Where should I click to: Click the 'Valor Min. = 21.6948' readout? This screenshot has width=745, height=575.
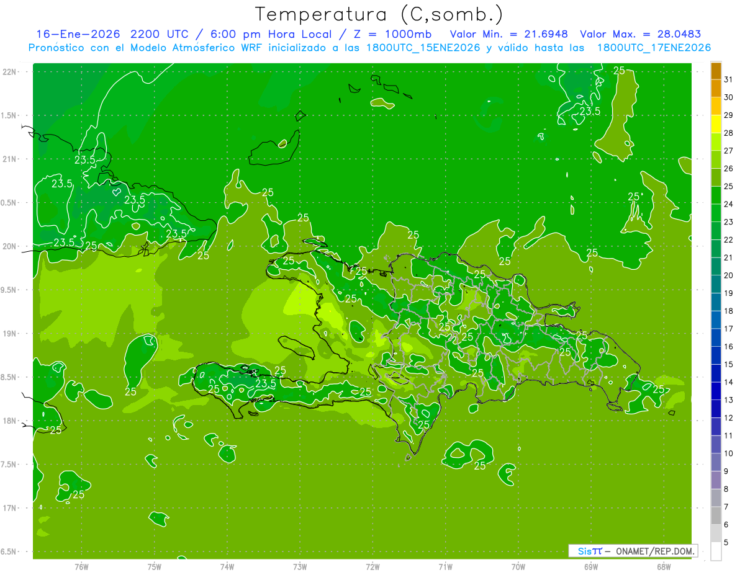(x=509, y=33)
